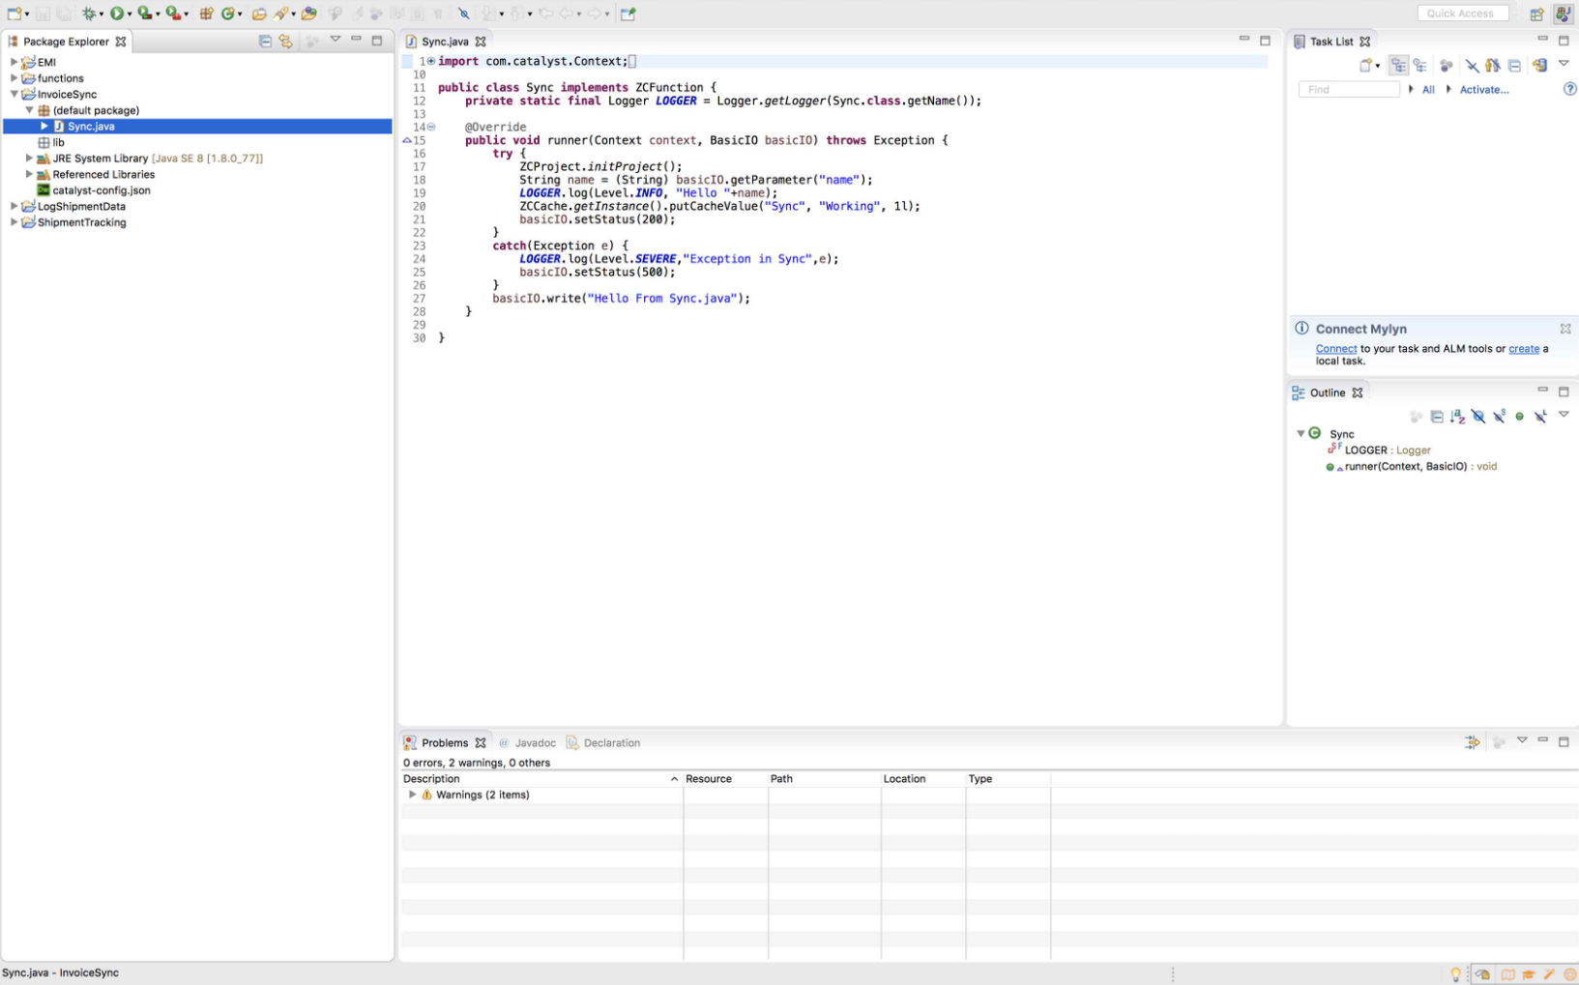Switch to the Declaration tab
This screenshot has width=1579, height=985.
point(610,742)
